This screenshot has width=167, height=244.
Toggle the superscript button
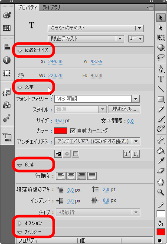point(127,154)
